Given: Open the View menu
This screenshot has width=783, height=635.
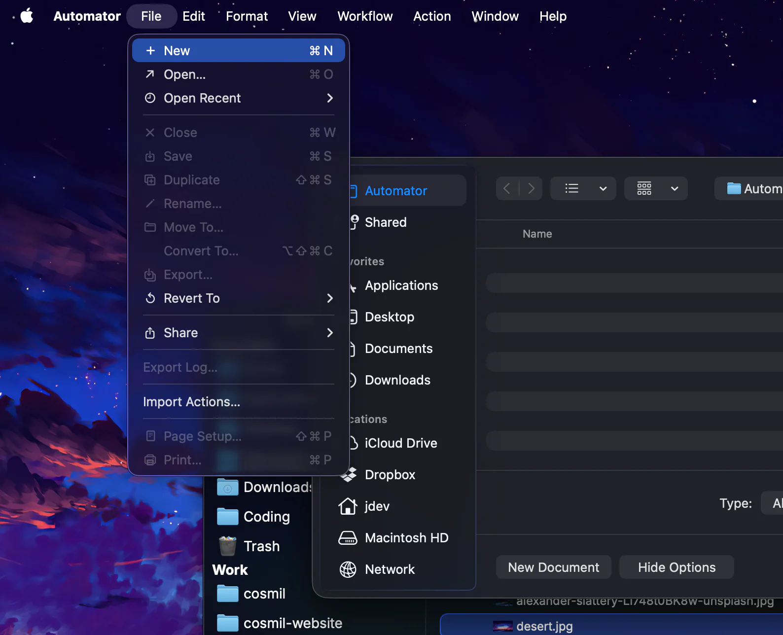Looking at the screenshot, I should pos(302,16).
